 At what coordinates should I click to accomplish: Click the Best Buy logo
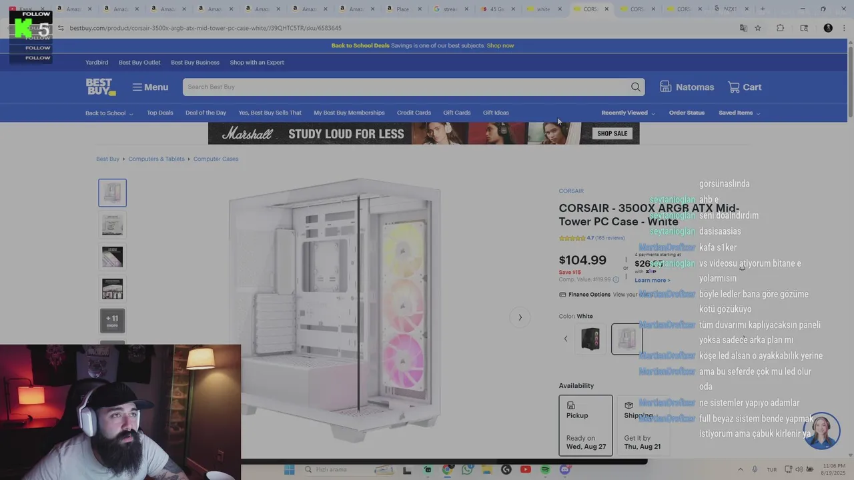100,87
